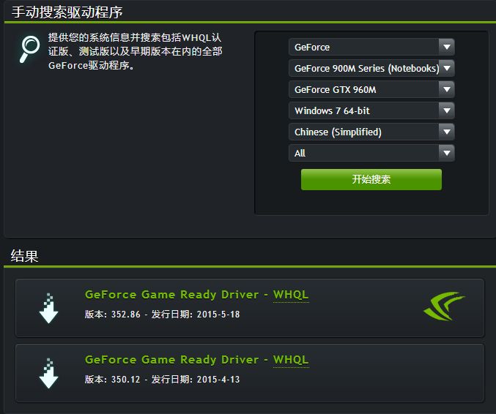Click WHQL link in the 352.86 result
This screenshot has width=496, height=414.
(x=291, y=295)
